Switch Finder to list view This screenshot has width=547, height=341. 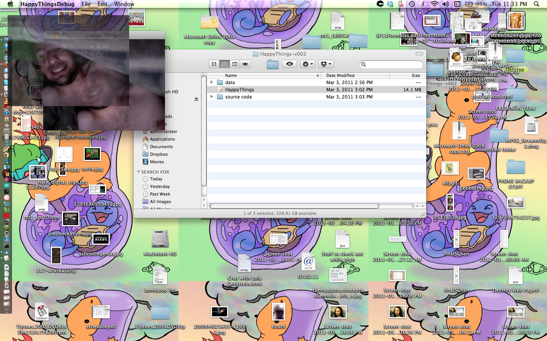(x=224, y=64)
